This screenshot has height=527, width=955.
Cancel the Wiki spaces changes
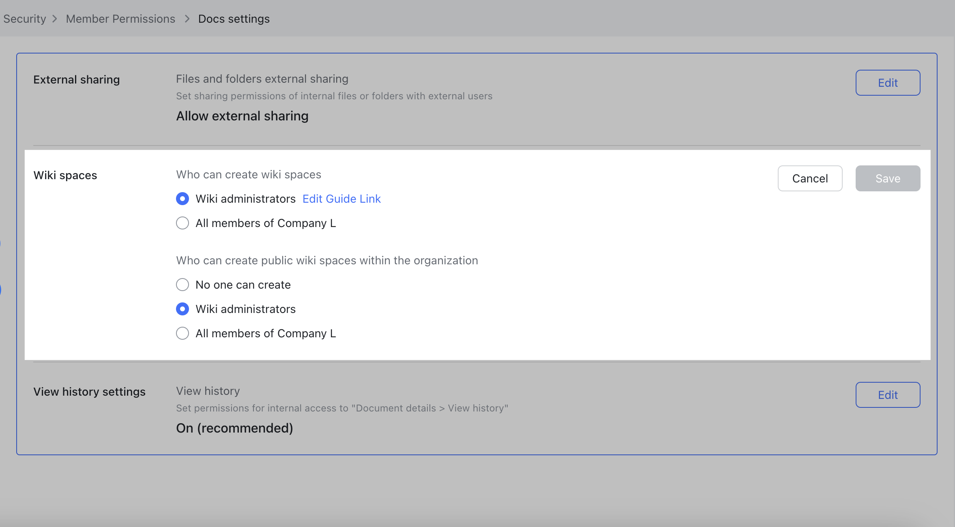tap(809, 178)
